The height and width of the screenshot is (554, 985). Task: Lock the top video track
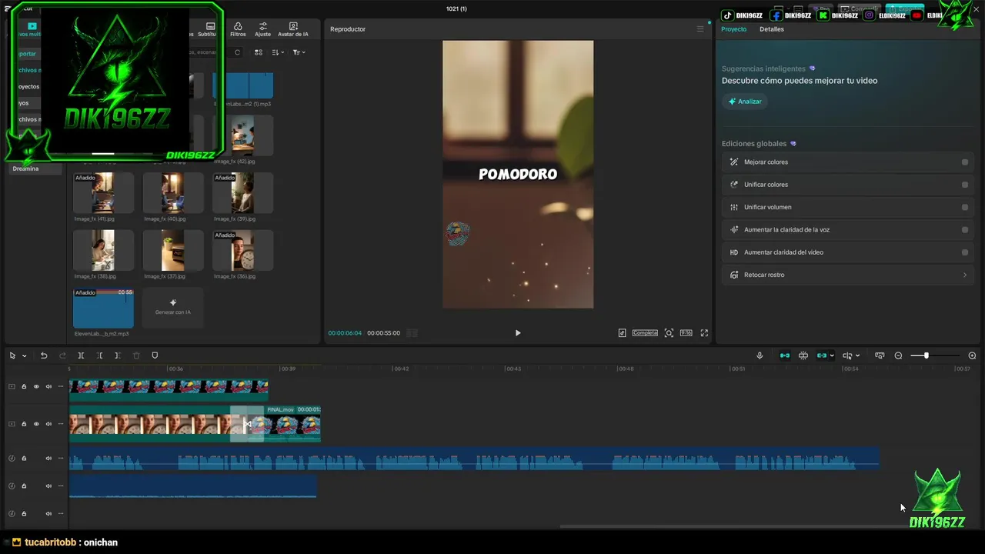[24, 386]
